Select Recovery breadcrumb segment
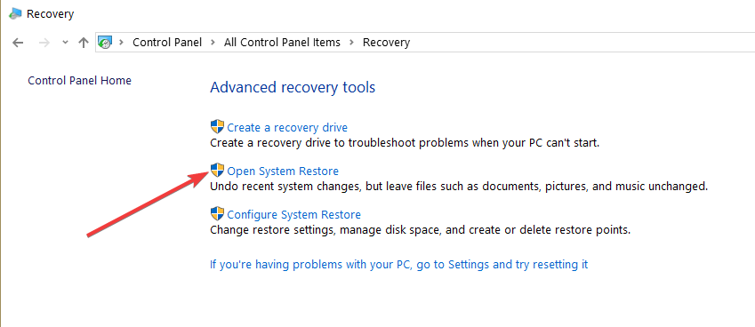The image size is (755, 327). pos(386,43)
